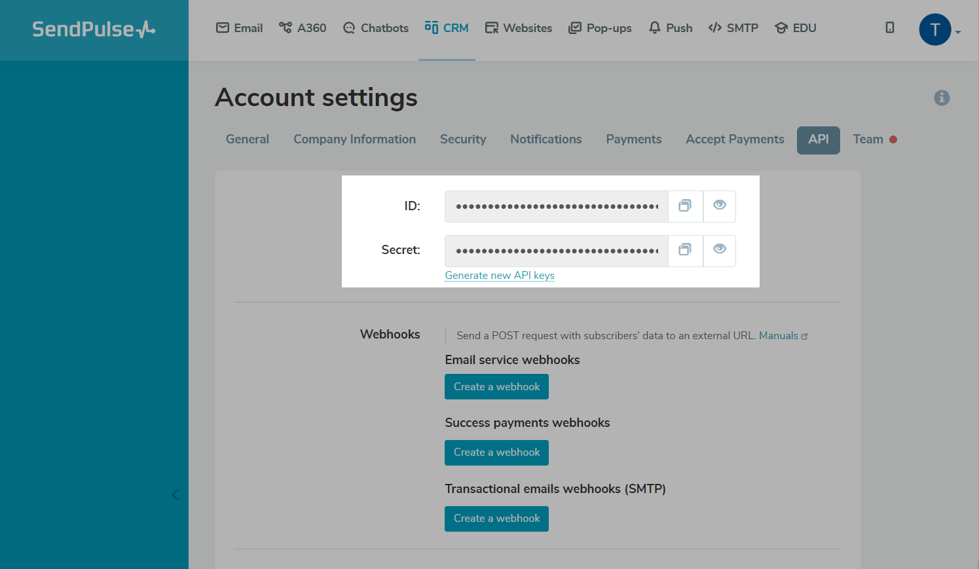
Task: Go to the SendPulse logo home
Action: pyautogui.click(x=94, y=29)
